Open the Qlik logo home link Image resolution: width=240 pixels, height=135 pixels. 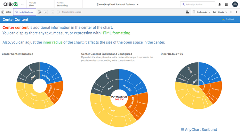coord(11,4)
